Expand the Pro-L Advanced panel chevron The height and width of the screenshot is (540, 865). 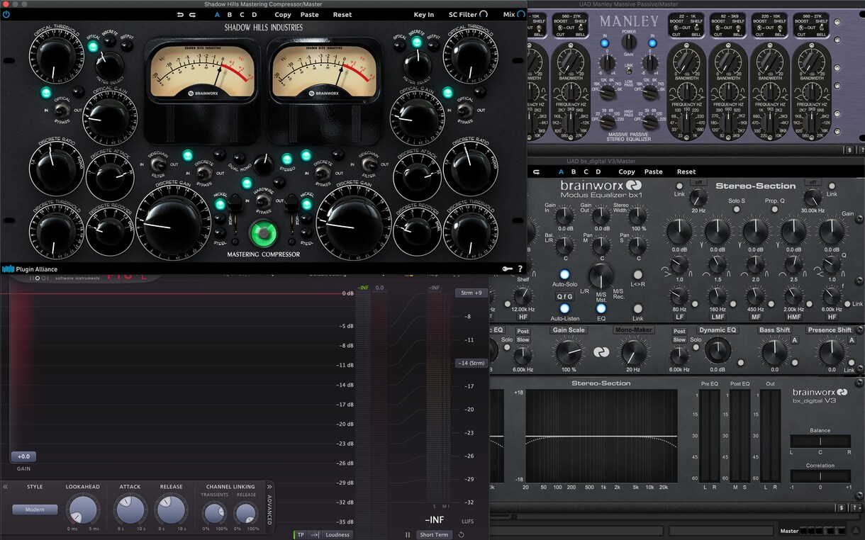point(269,487)
